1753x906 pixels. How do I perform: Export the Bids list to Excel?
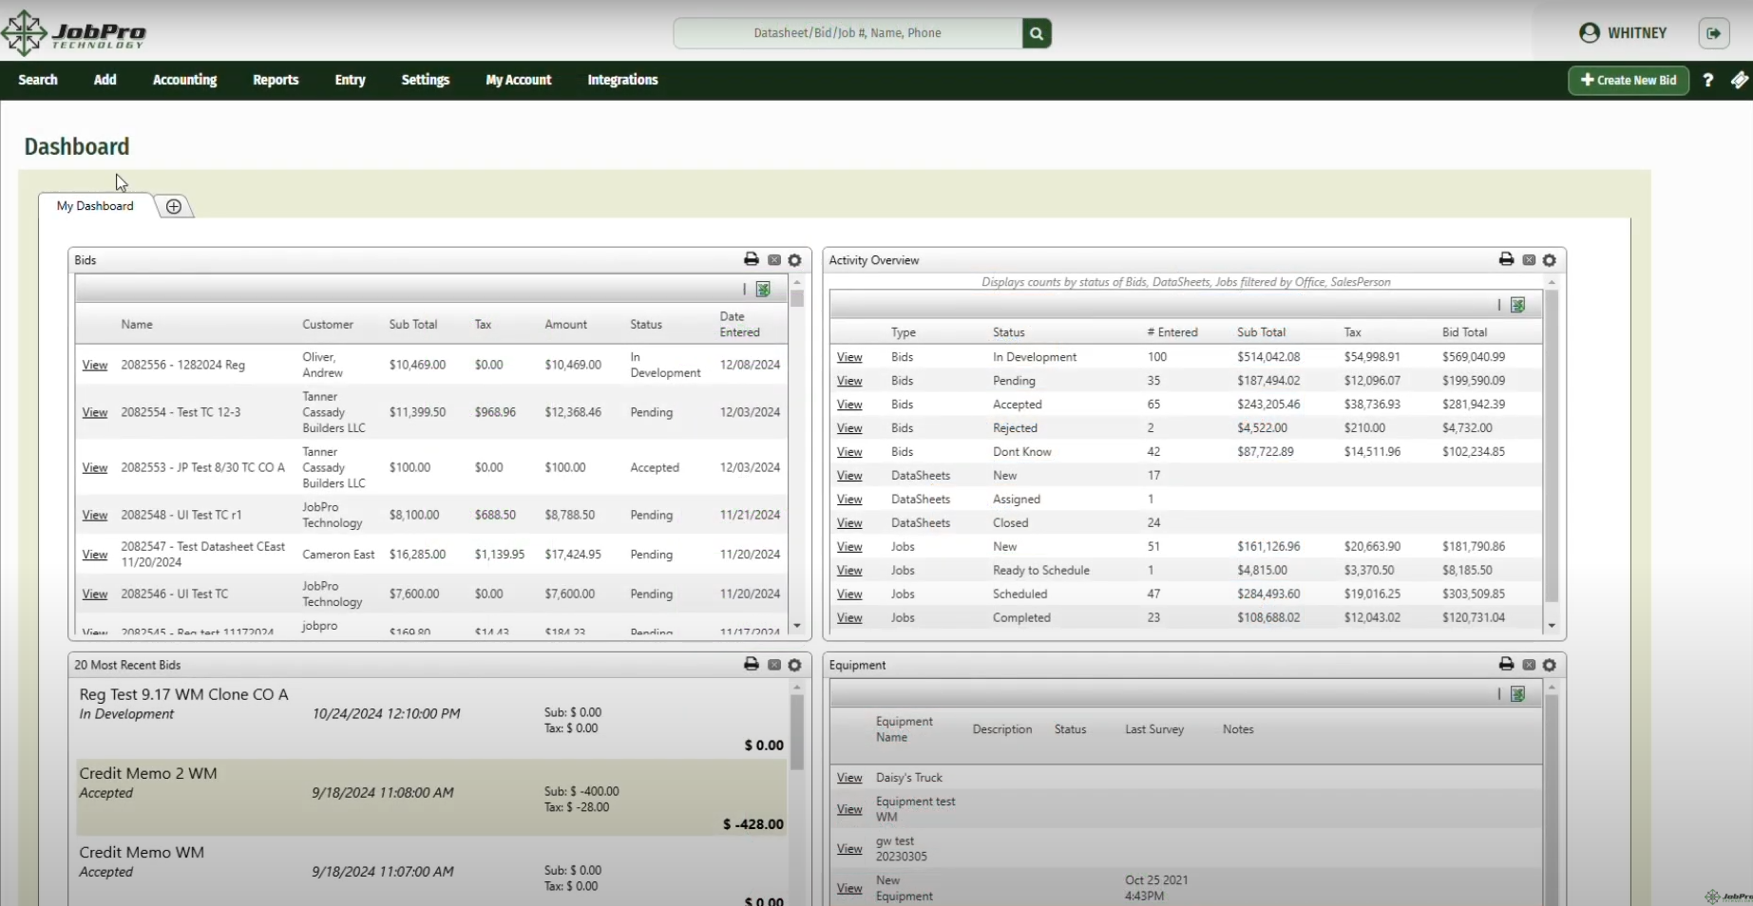tap(763, 290)
